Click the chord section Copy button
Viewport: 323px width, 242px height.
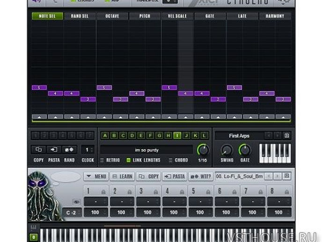tap(148, 177)
